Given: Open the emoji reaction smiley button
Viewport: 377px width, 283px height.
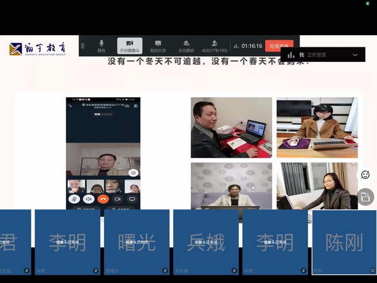Looking at the screenshot, I should pyautogui.click(x=365, y=175).
